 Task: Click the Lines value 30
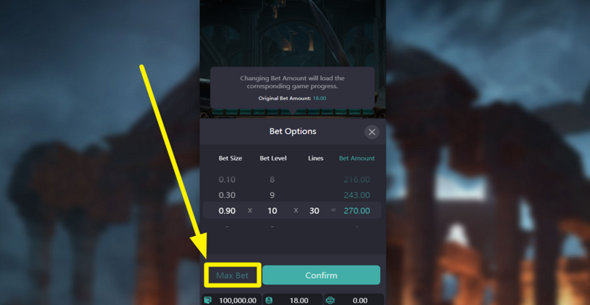point(314,211)
